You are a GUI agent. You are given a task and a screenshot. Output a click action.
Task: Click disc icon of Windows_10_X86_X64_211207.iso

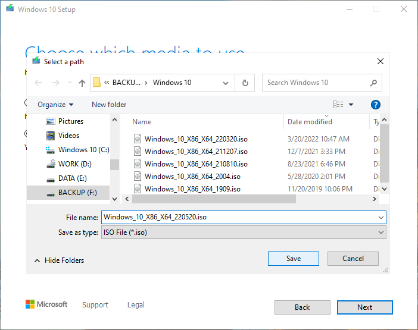pos(138,151)
